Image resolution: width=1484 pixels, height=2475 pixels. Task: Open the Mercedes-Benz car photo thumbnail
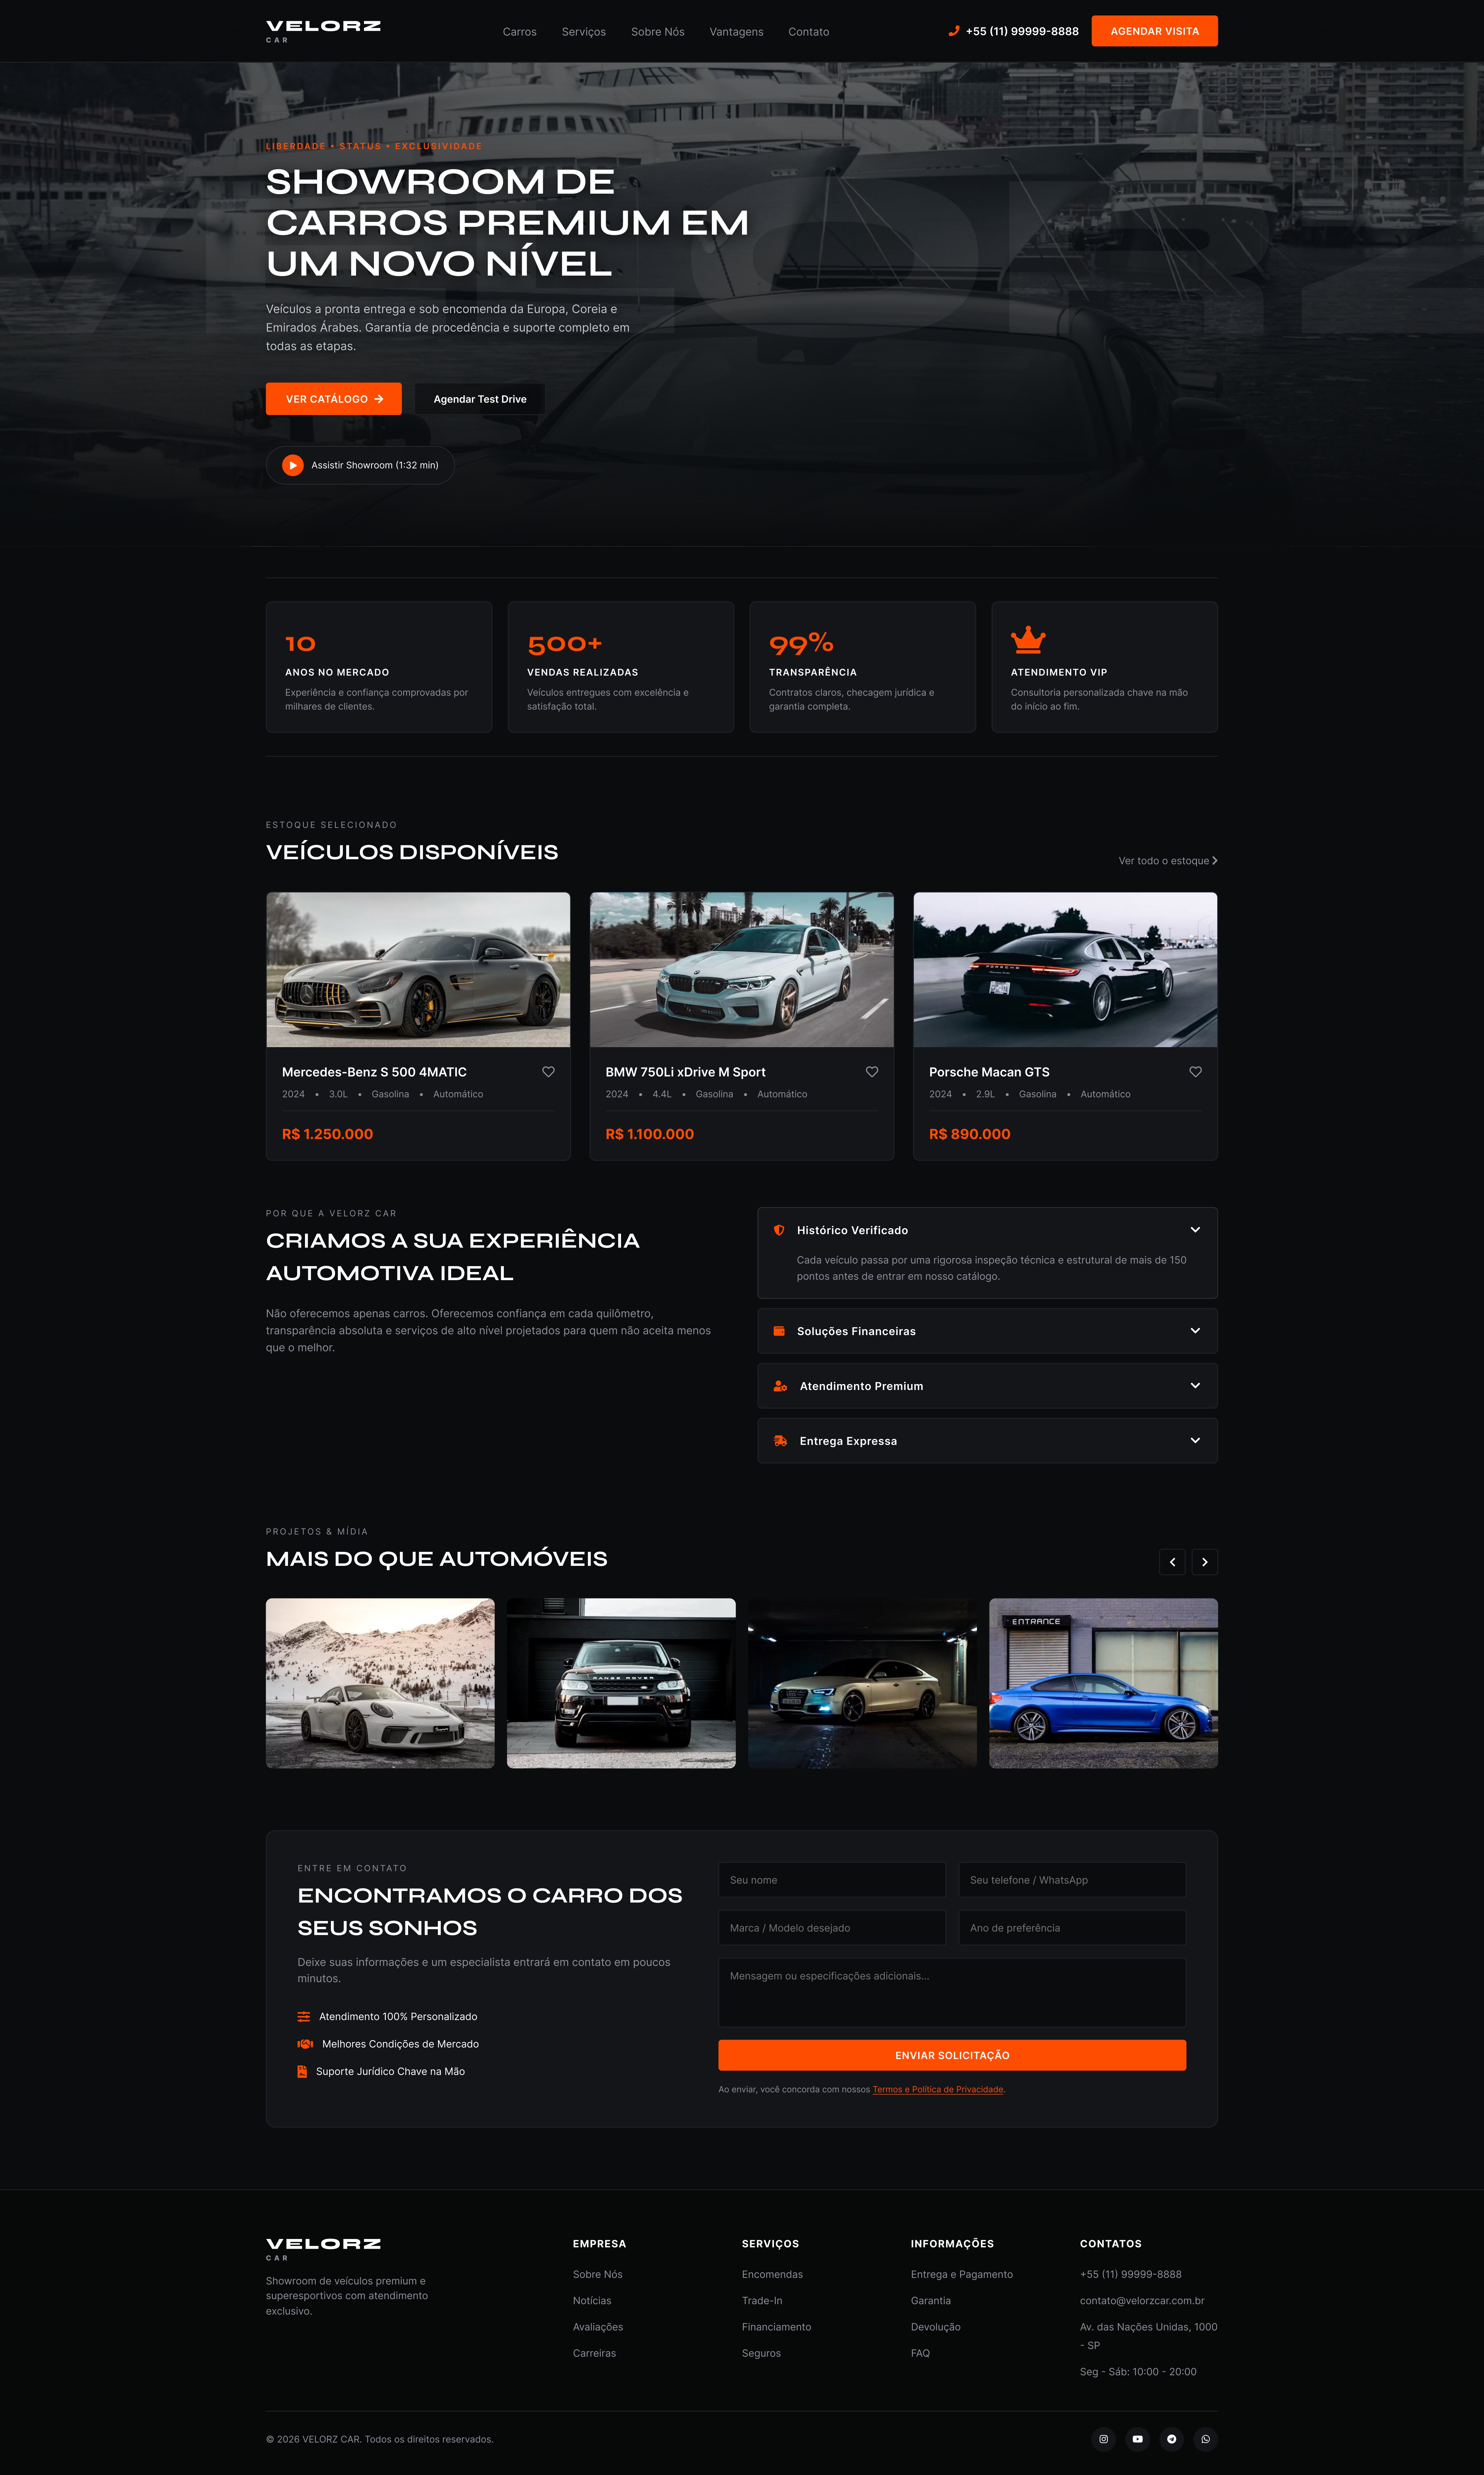coord(418,970)
